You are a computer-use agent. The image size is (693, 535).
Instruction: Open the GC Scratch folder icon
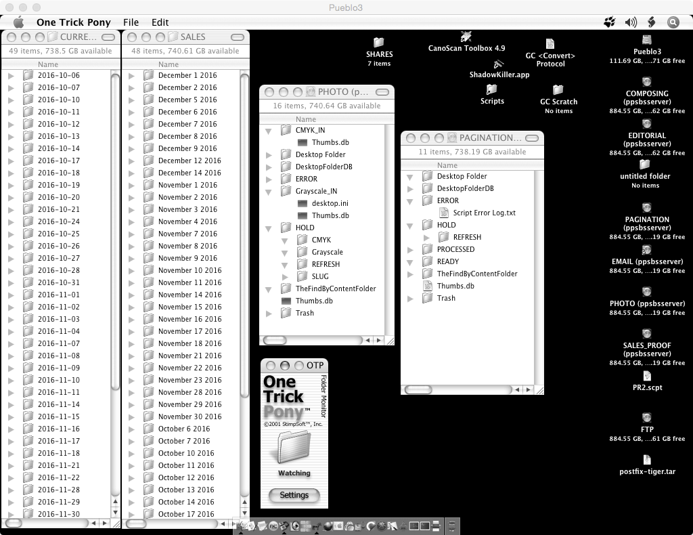pos(558,90)
